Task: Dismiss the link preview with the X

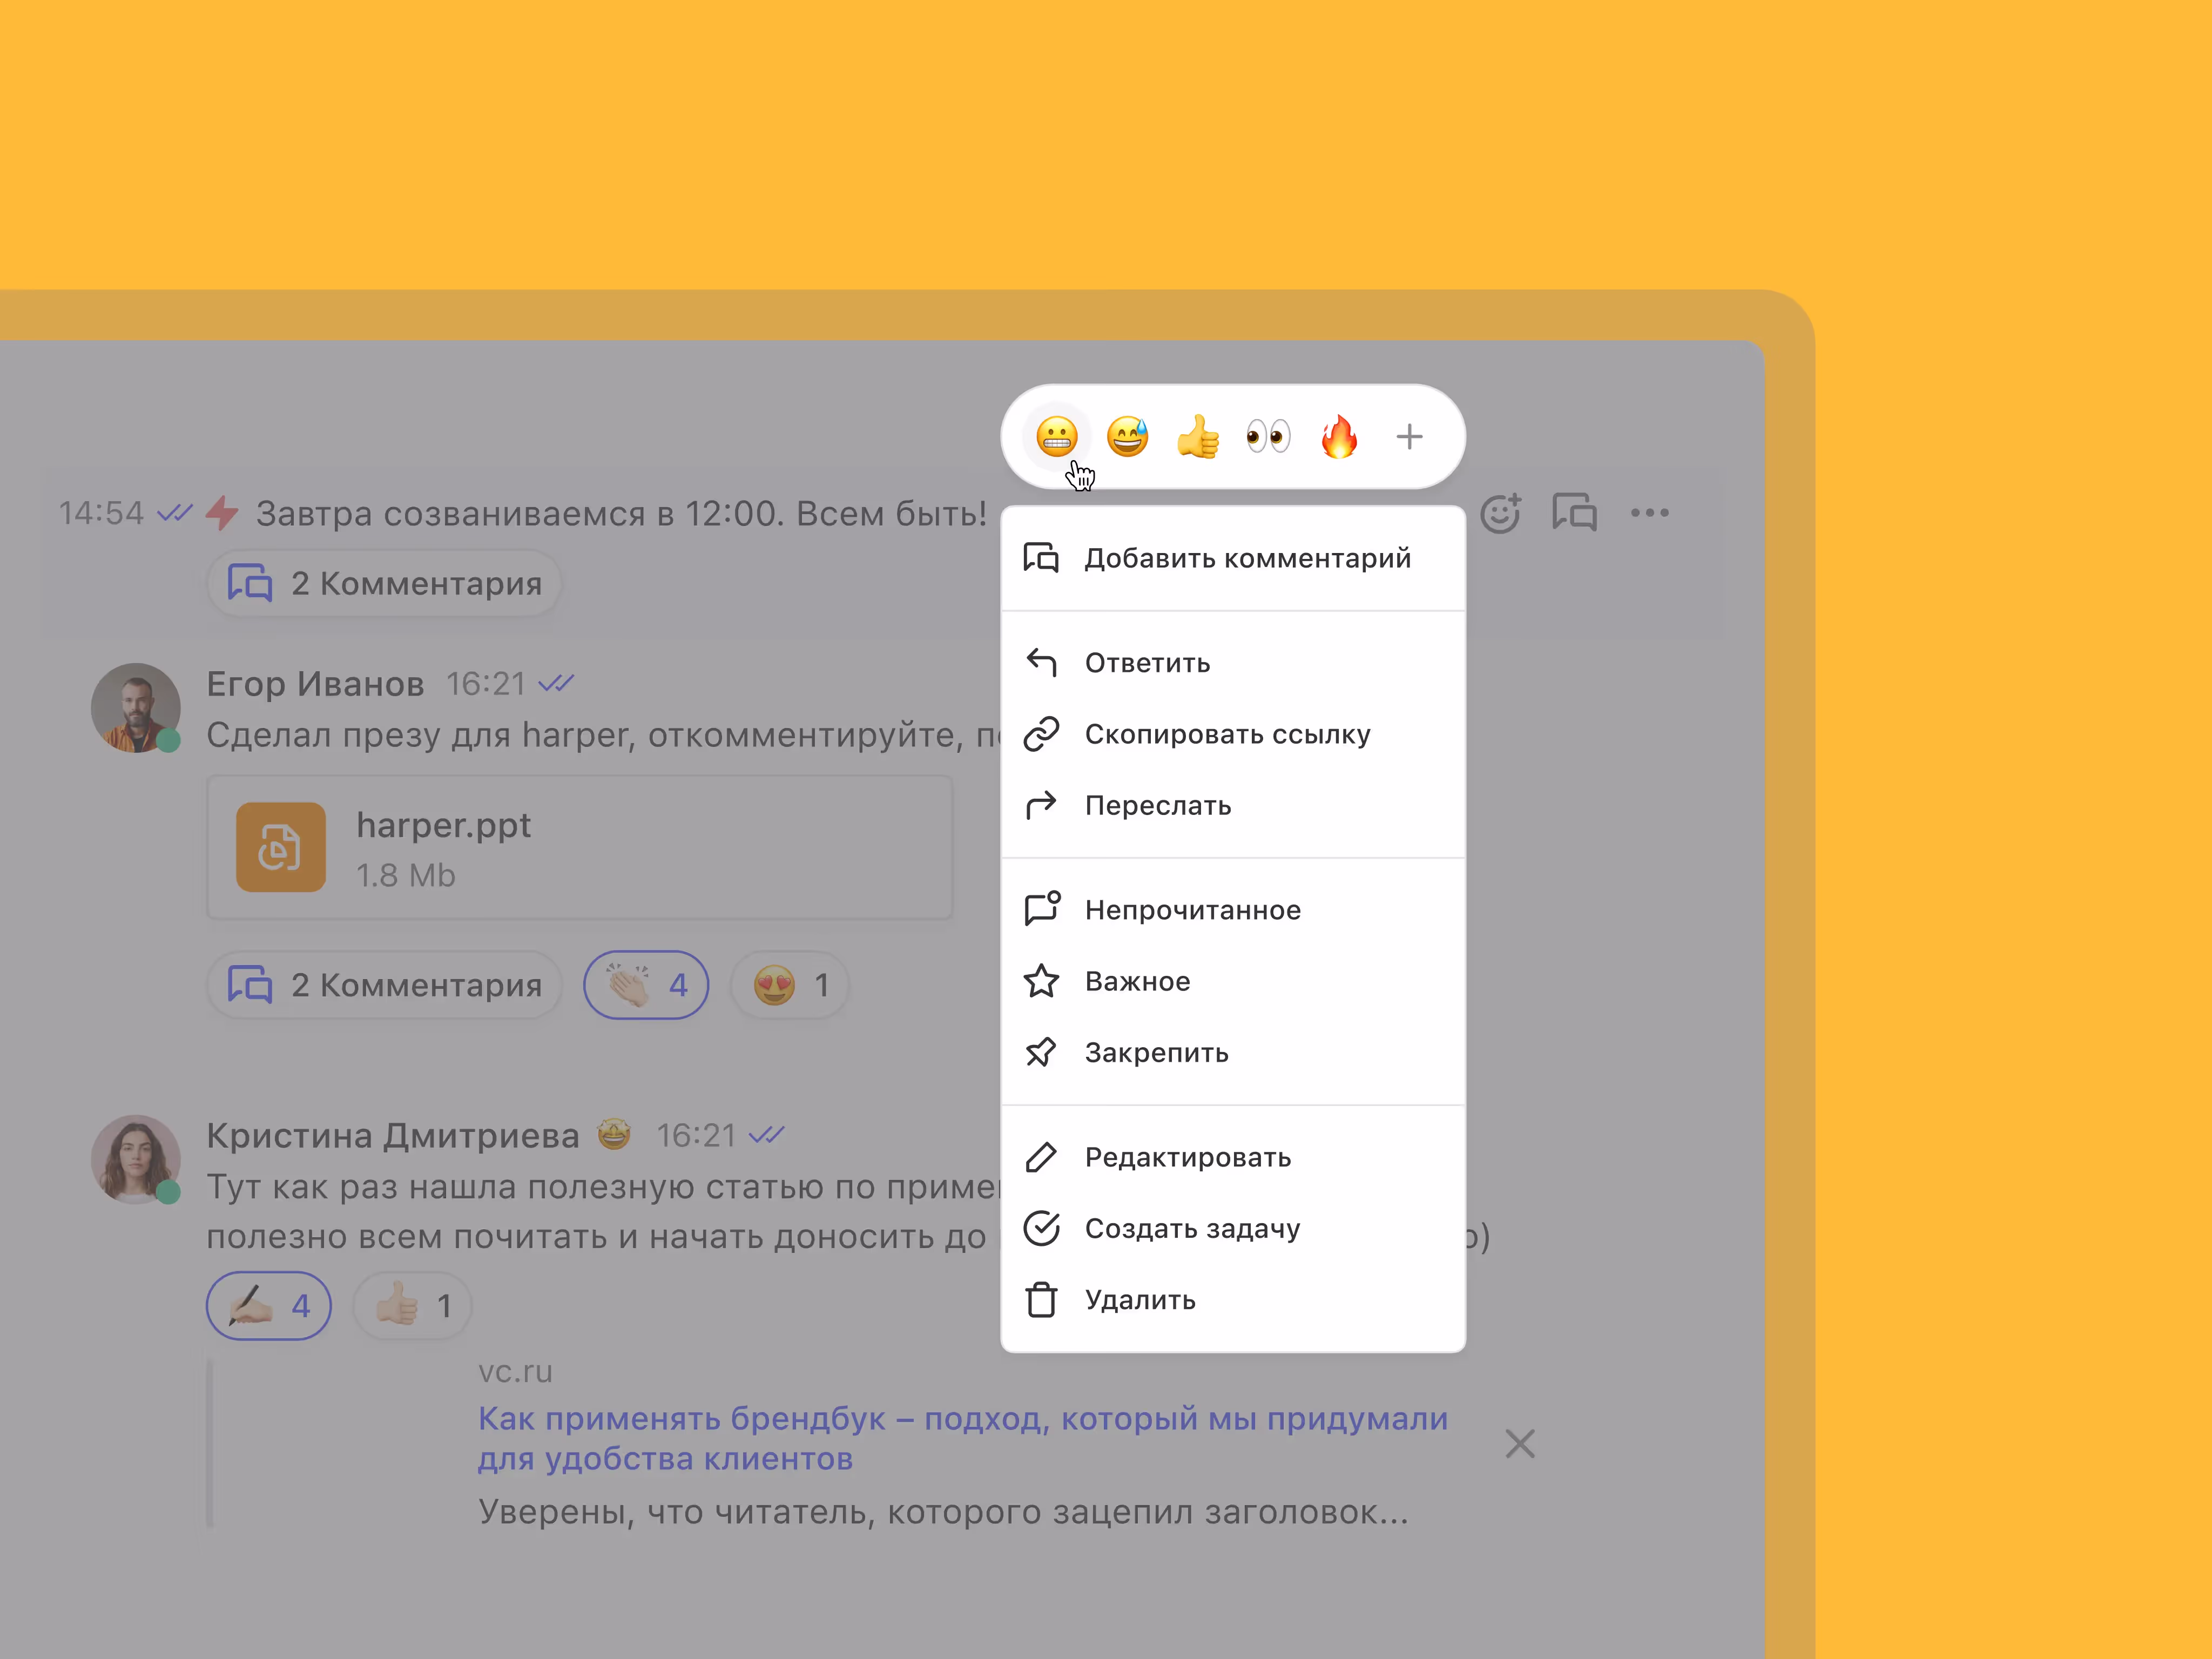Action: (x=1519, y=1444)
